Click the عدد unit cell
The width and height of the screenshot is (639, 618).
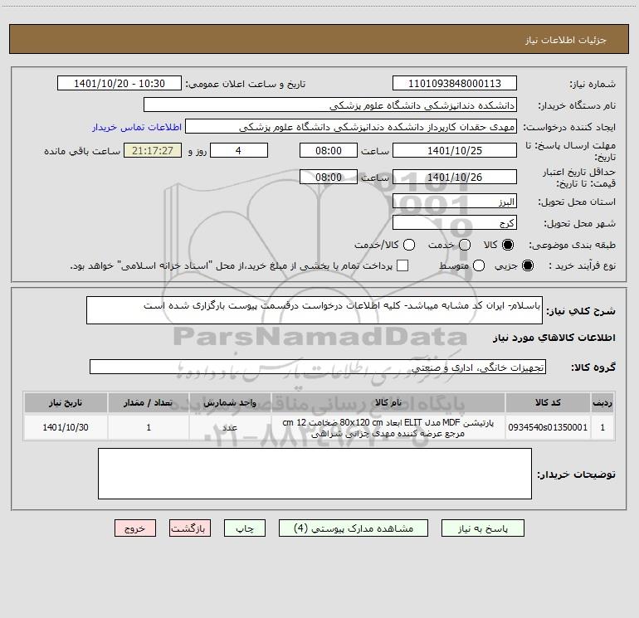[230, 427]
